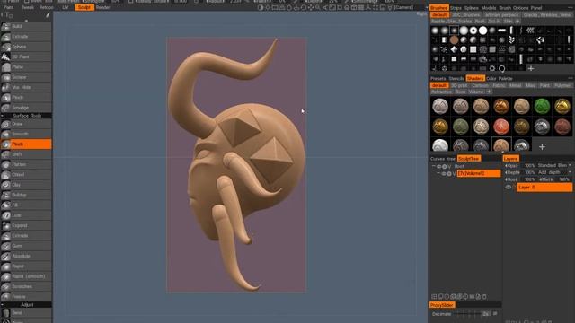Choose the Gum tool
575x323 pixels.
tap(26, 246)
